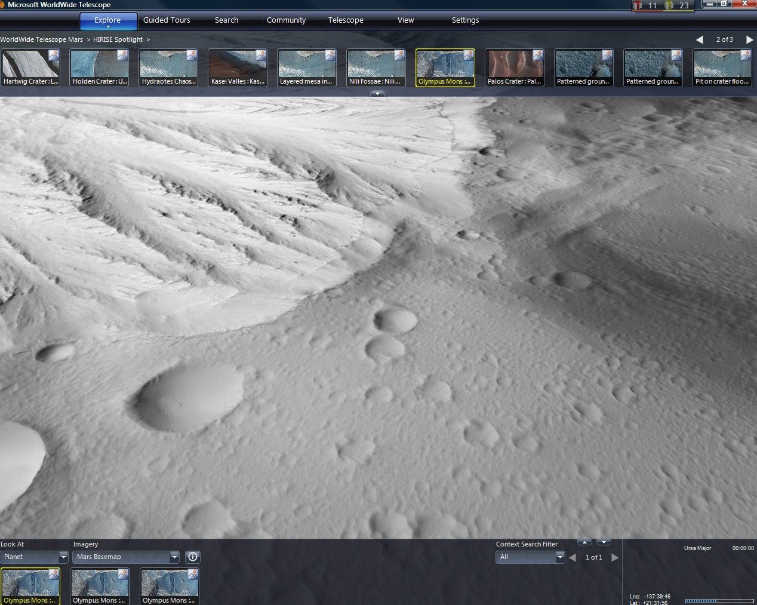The width and height of the screenshot is (757, 605).
Task: Click 'WorldWide Telescope Mars' breadcrumb link
Action: coord(42,39)
